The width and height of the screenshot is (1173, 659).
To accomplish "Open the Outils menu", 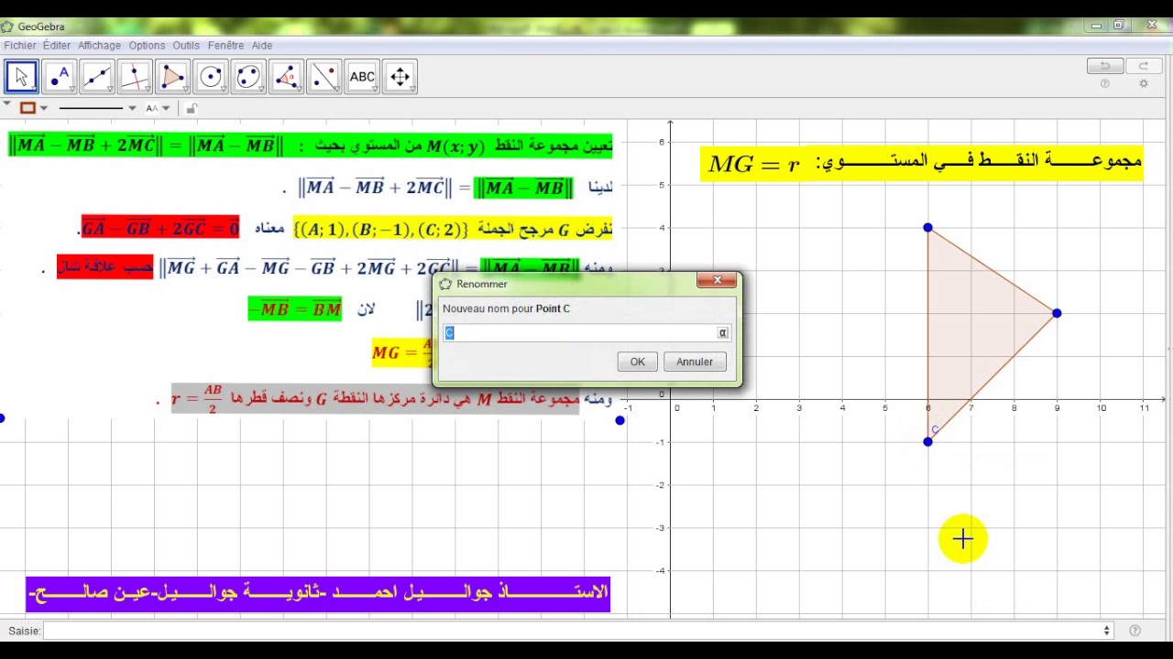I will (x=186, y=45).
